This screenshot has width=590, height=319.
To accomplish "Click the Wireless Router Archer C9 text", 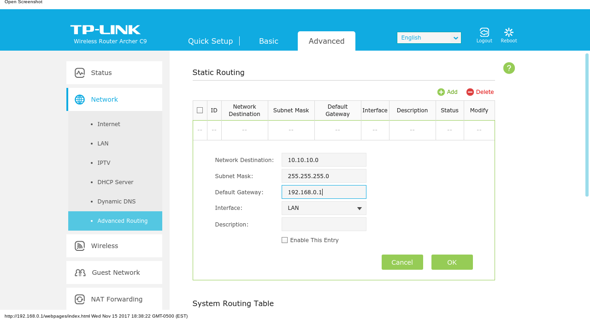I will tap(110, 41).
